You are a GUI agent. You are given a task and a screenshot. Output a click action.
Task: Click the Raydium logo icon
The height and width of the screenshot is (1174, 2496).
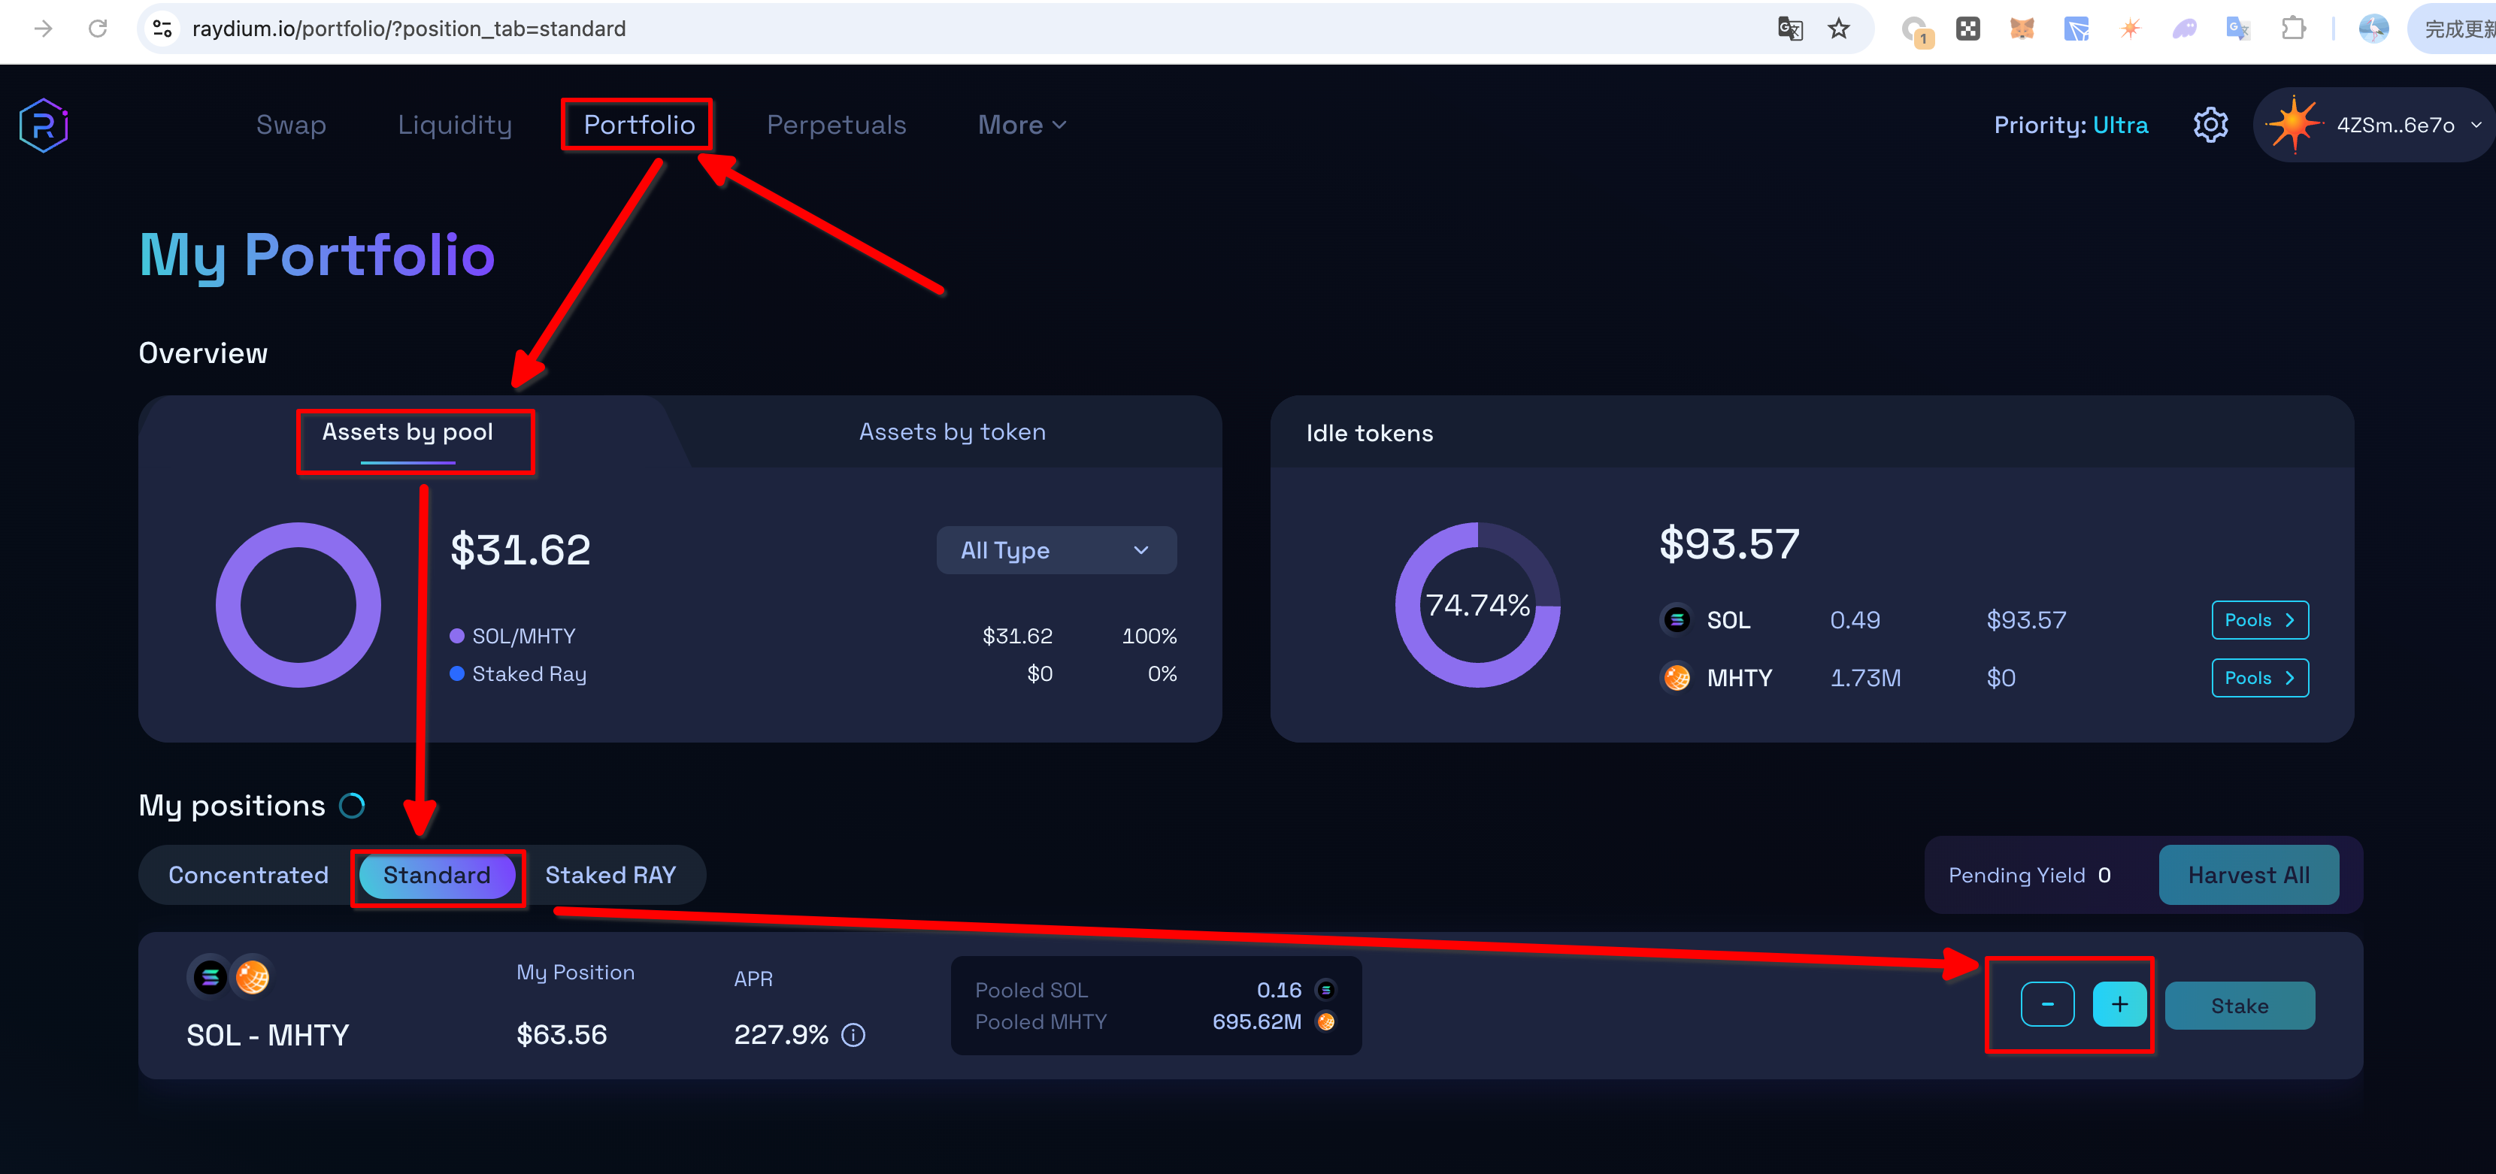tap(43, 125)
